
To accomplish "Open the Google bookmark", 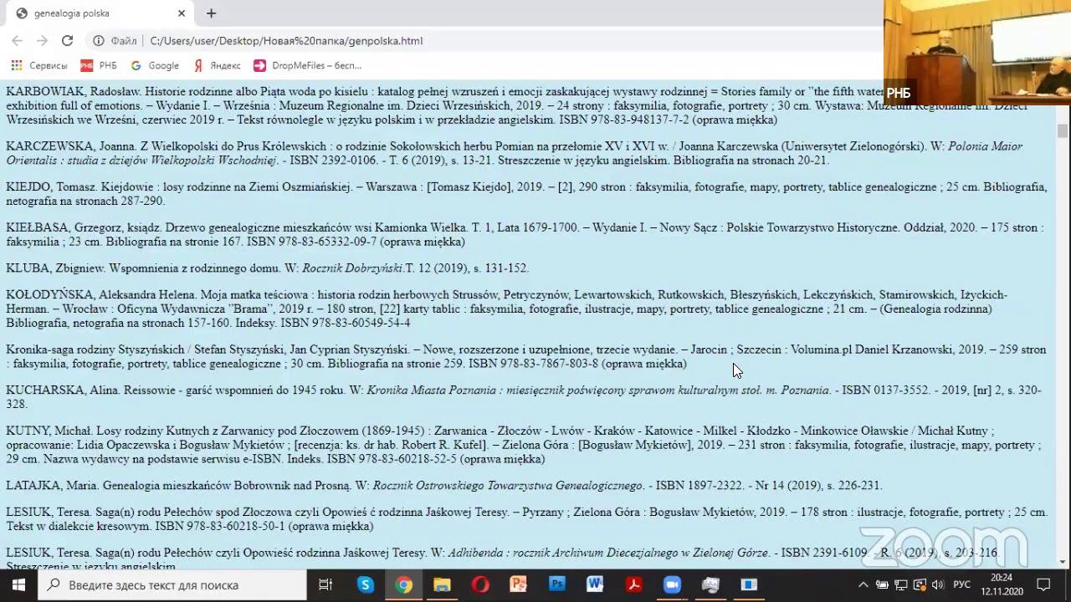I will pos(155,65).
